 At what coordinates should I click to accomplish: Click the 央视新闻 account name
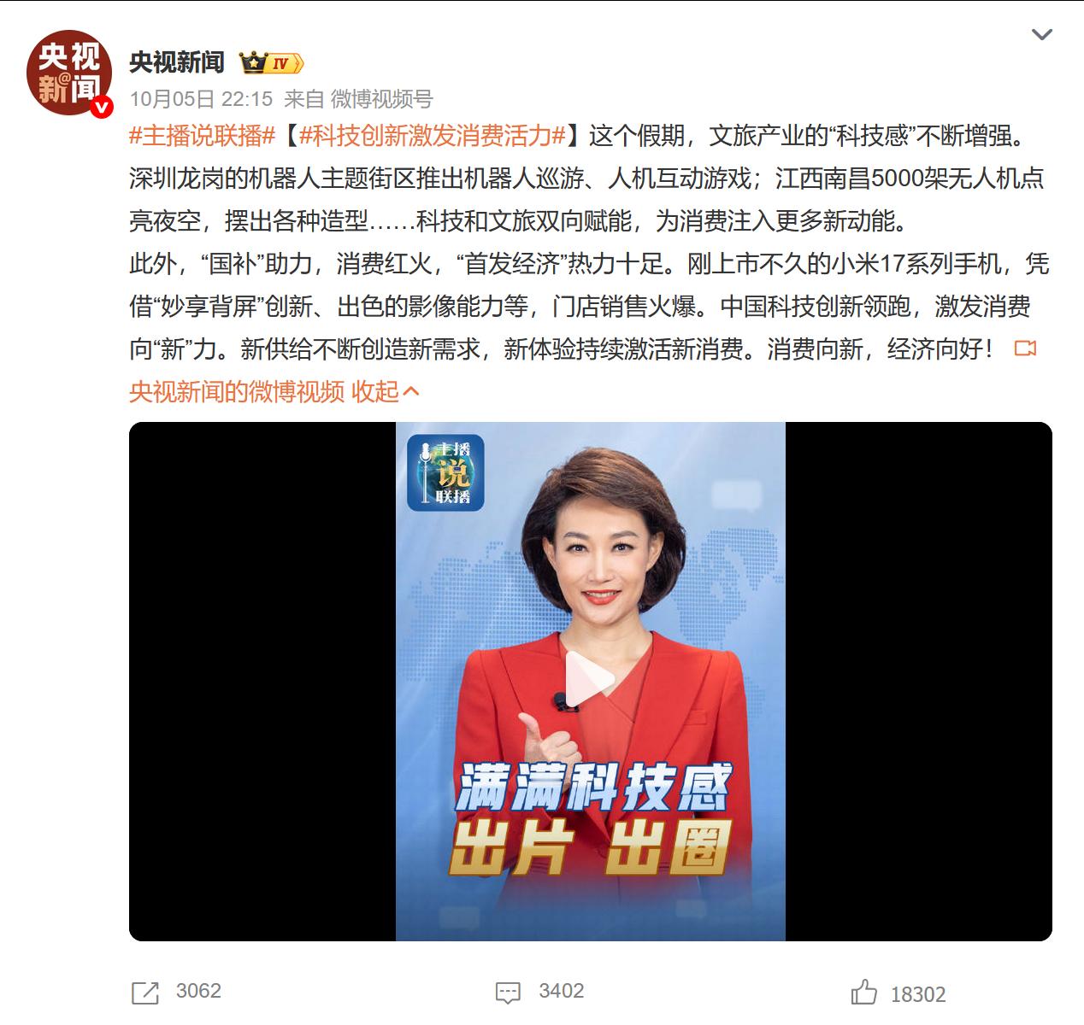point(177,62)
